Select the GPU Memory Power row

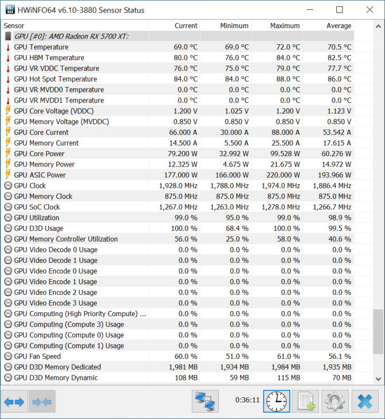179,164
